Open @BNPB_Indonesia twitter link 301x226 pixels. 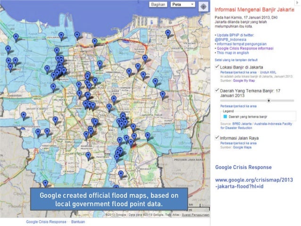click(x=230, y=40)
